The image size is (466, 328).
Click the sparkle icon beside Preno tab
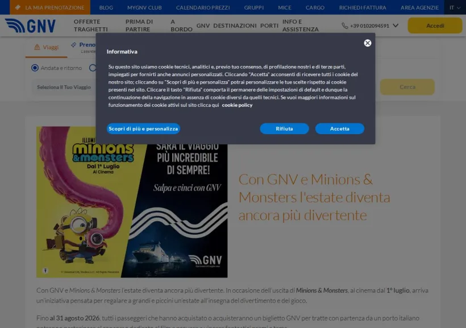(x=73, y=45)
